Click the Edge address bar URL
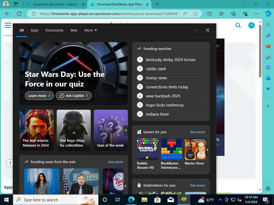 [108, 14]
